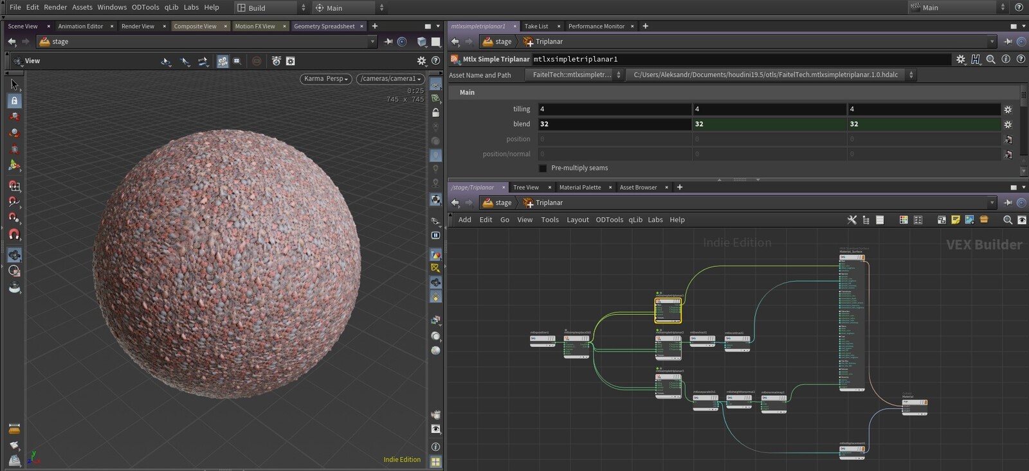Click the parameter search magnifier icon
Image resolution: width=1029 pixels, height=471 pixels.
coord(991,59)
